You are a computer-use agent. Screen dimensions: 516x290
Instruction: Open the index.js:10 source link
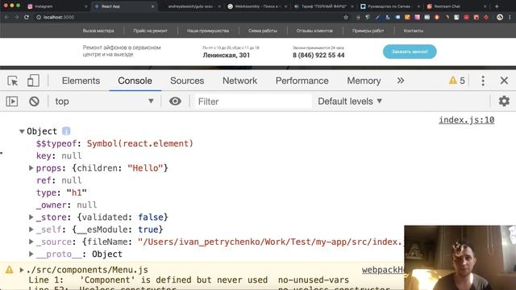coord(466,120)
